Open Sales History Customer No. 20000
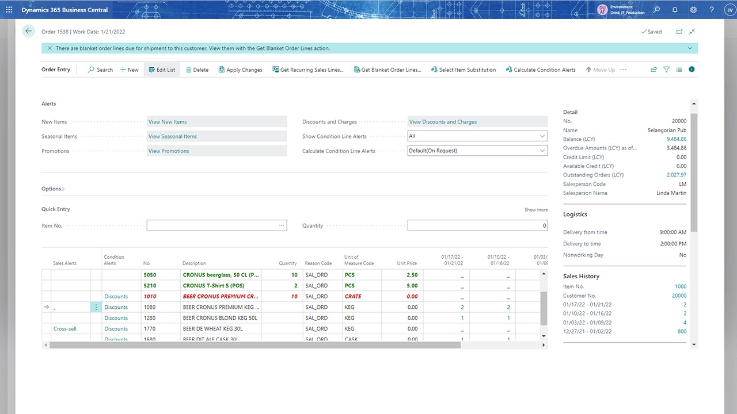This screenshot has width=737, height=414. pyautogui.click(x=679, y=296)
